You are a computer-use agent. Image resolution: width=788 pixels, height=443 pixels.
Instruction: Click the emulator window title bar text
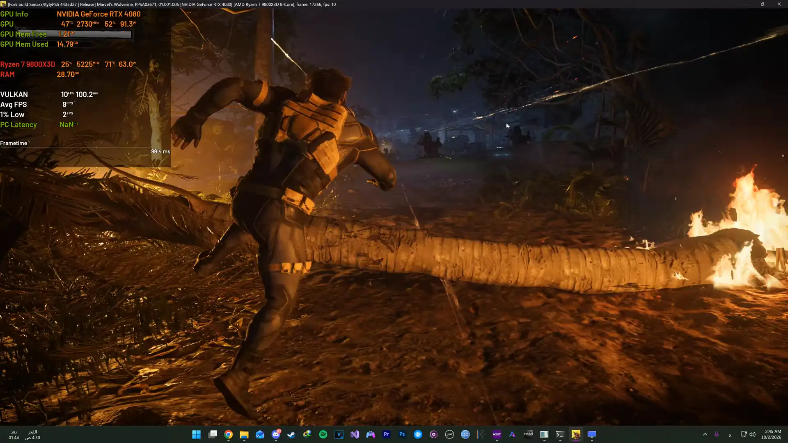(x=172, y=4)
